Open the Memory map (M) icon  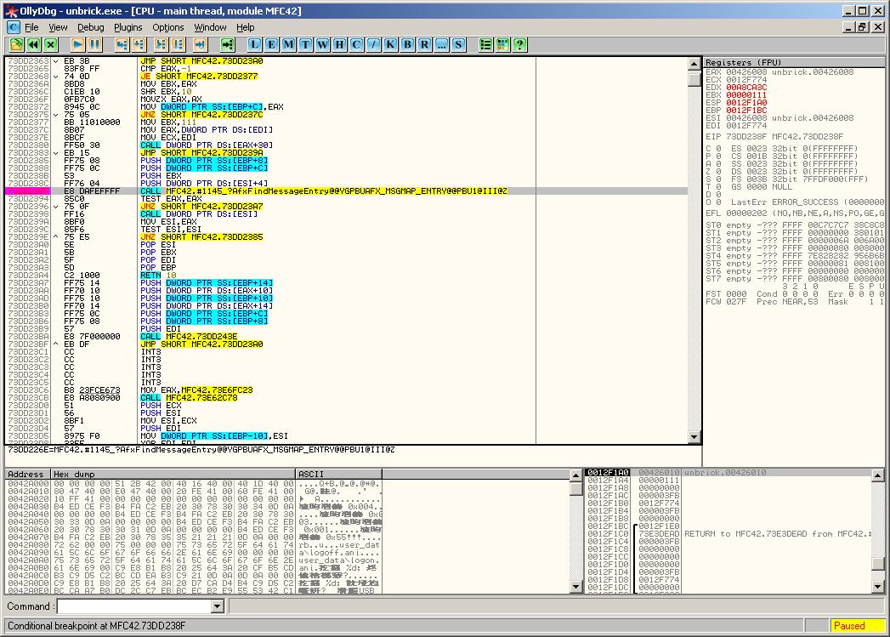[x=288, y=44]
